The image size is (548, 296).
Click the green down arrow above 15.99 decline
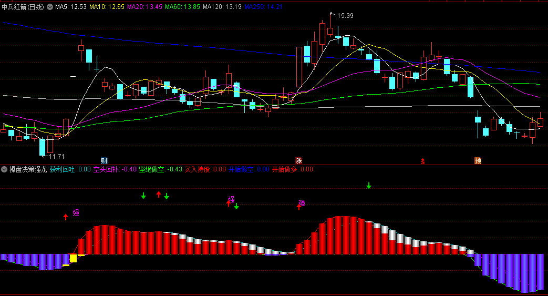369,186
